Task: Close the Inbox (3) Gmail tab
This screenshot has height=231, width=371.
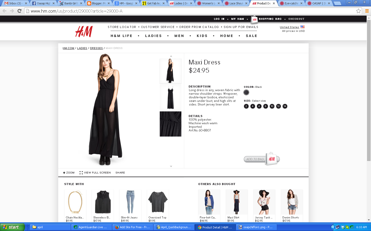Action: 26,3
